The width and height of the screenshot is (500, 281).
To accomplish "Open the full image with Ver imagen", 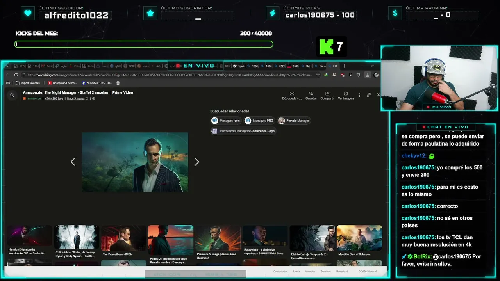I will [x=346, y=96].
